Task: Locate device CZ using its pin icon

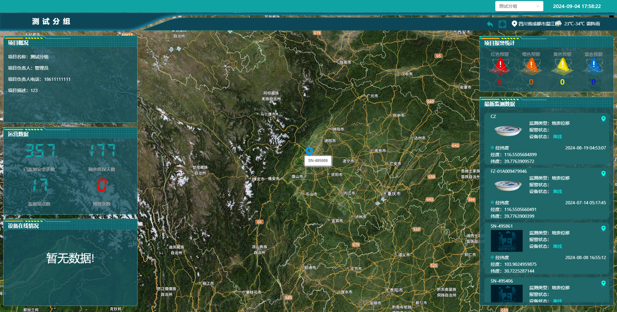Action: click(603, 119)
